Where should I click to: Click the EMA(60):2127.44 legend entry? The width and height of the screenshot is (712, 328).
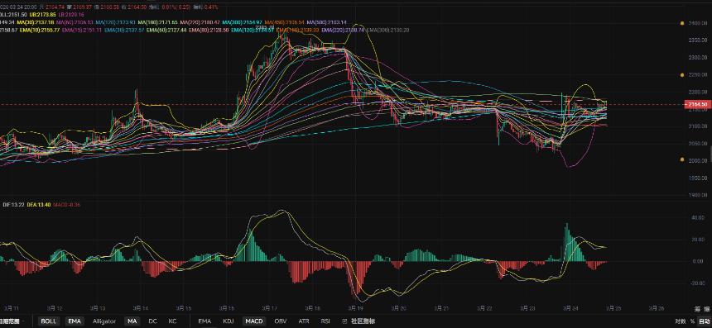[x=166, y=30]
